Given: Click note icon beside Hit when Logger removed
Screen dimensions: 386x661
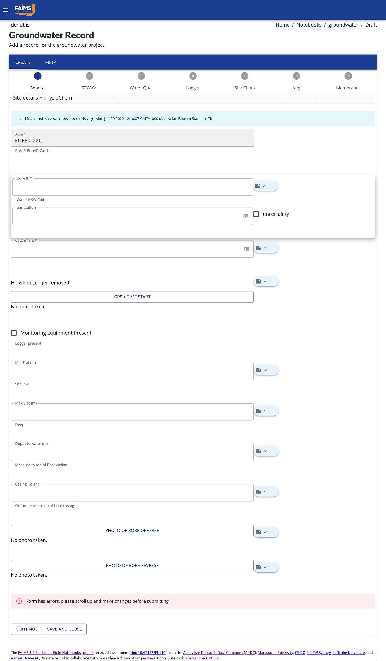Looking at the screenshot, I should 258,281.
